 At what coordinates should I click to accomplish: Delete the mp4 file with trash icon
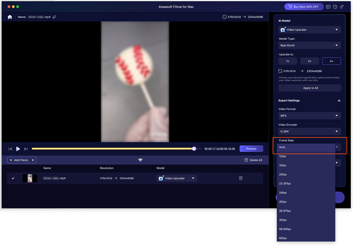coord(240,178)
